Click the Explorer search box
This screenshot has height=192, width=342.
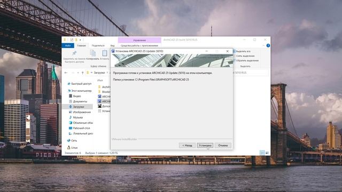coord(251,73)
